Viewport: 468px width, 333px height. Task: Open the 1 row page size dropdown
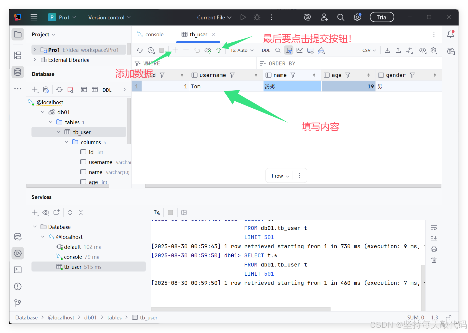[x=280, y=176]
